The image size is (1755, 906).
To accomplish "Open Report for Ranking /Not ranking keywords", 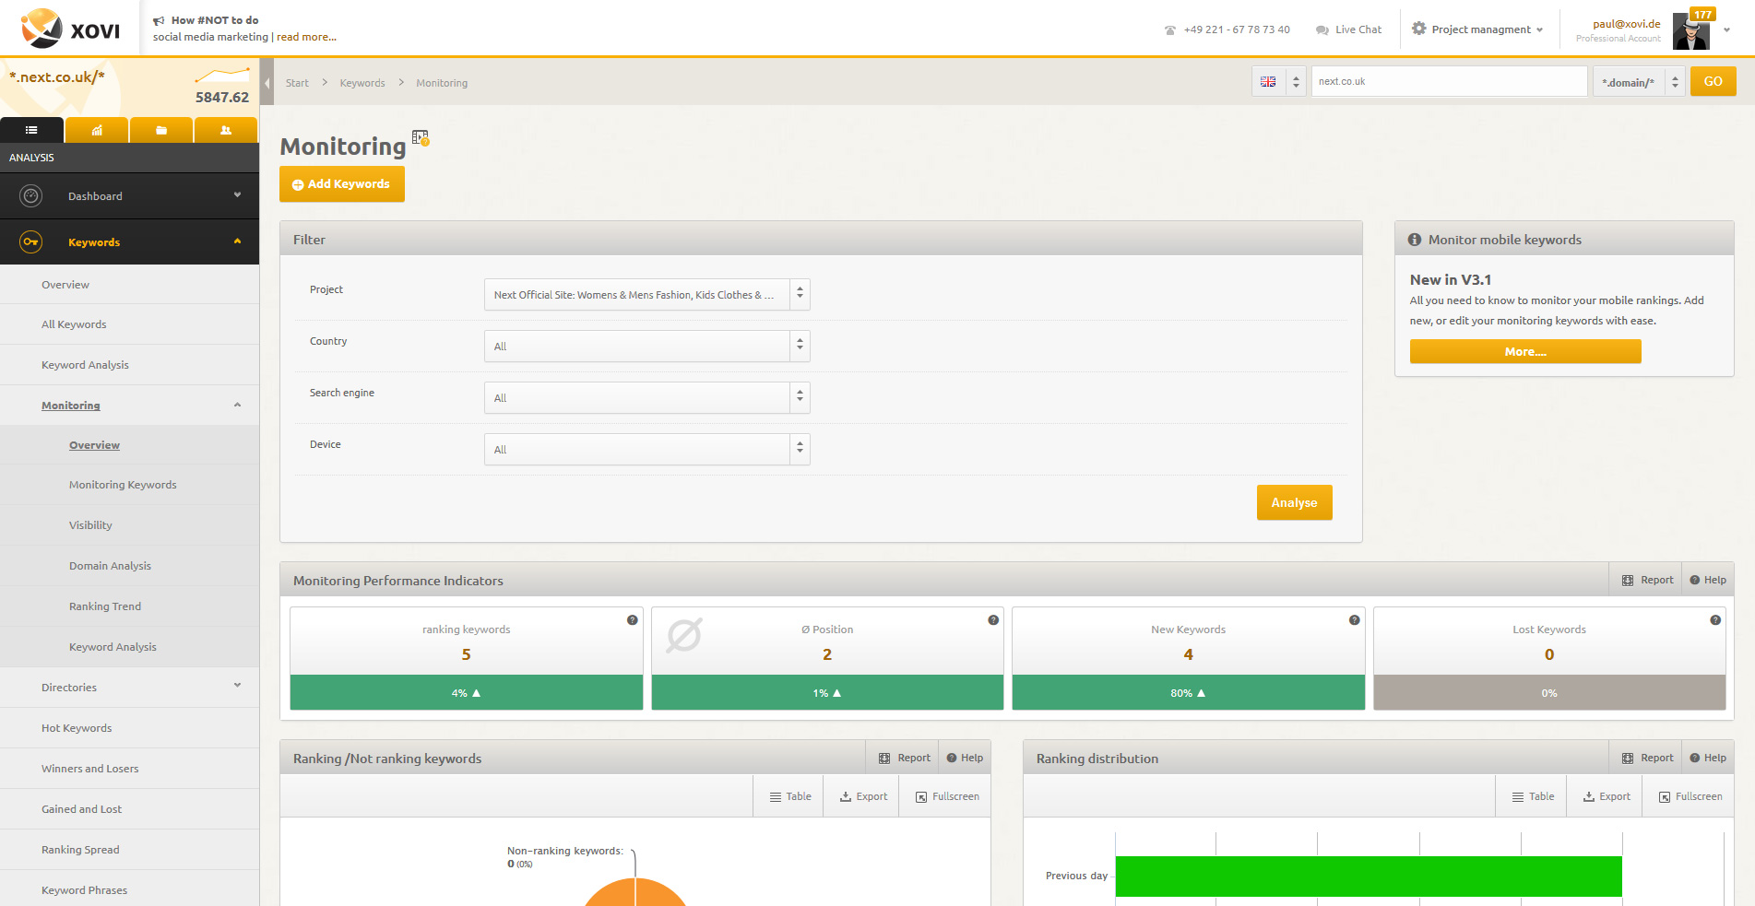I will 904,758.
